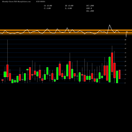Click the 5 price axis label
132x132 pixels.
click(125, 79)
